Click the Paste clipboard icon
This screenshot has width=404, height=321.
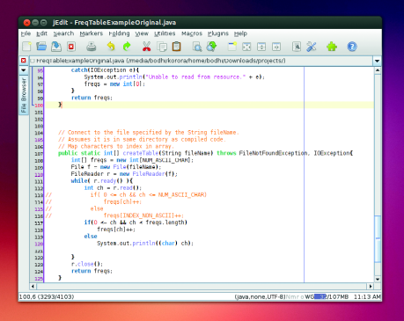176,47
